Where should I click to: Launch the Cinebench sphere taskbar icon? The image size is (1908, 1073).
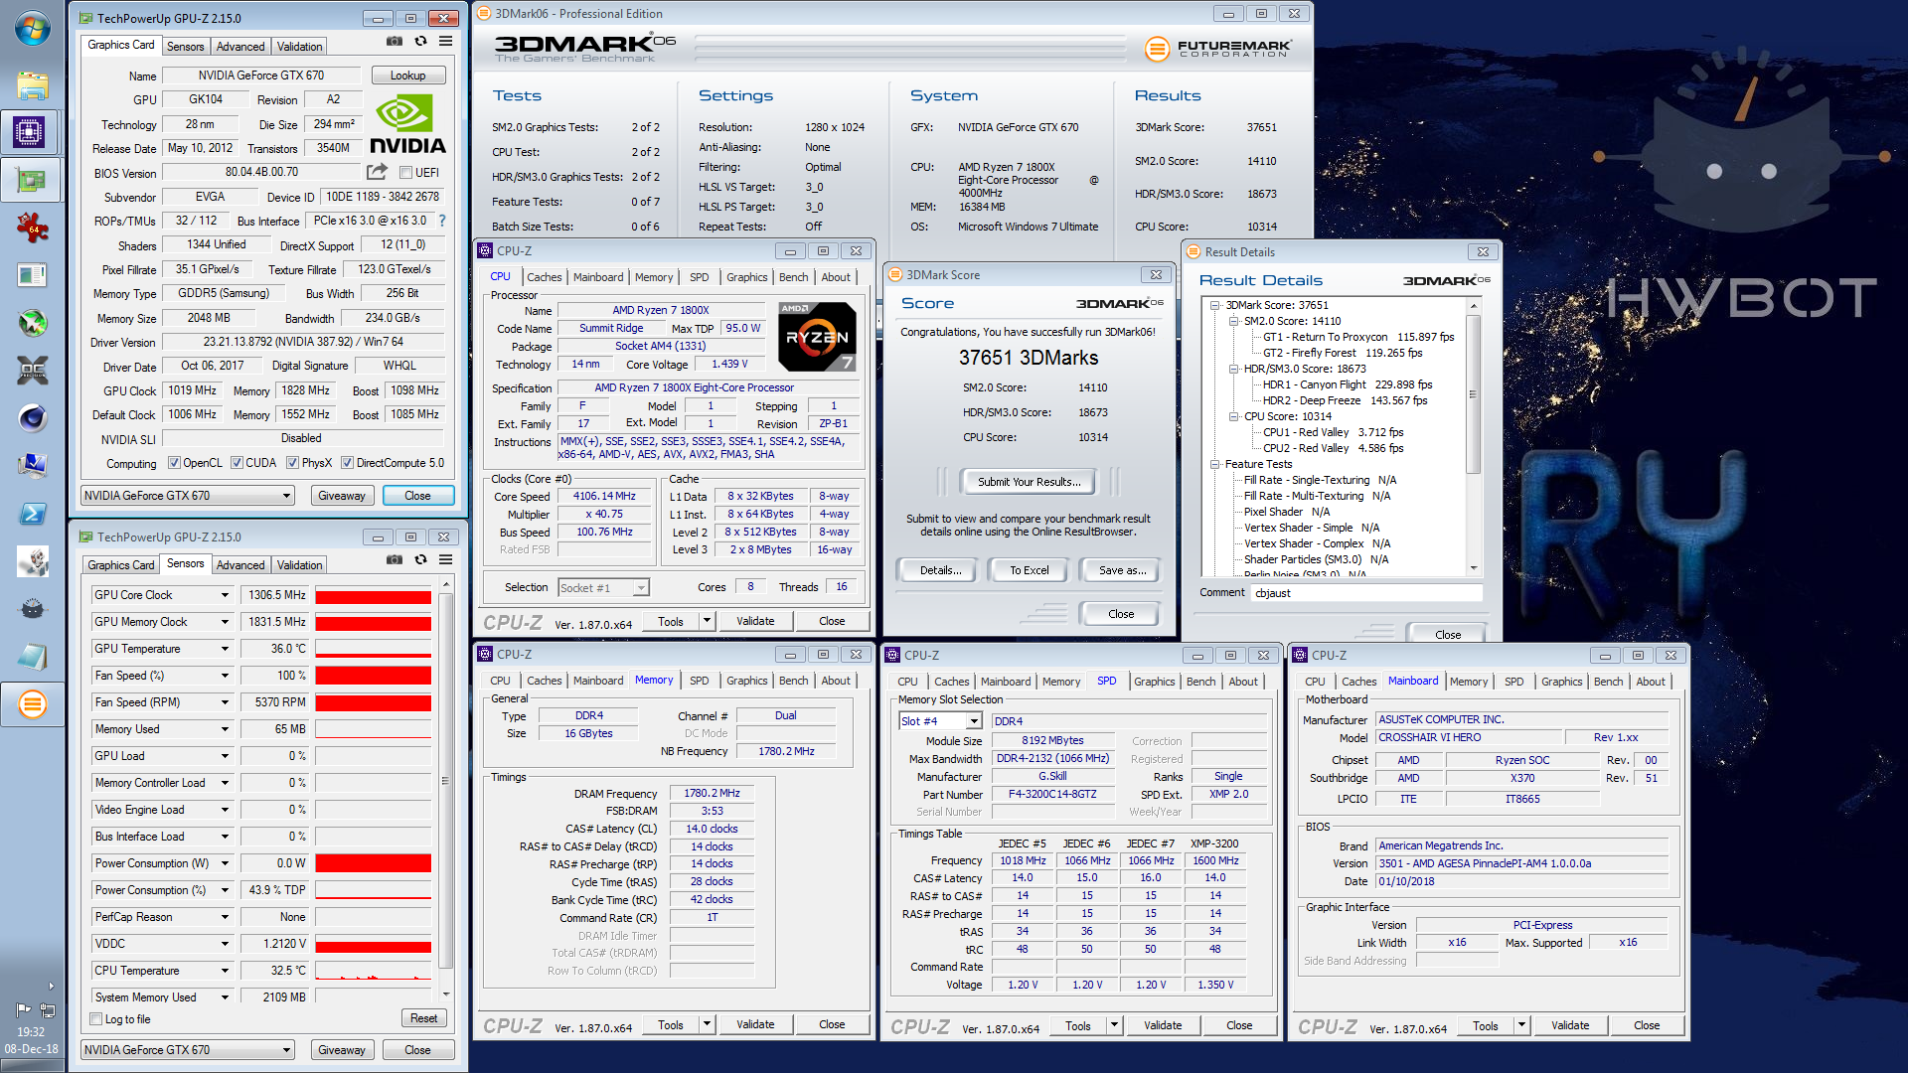coord(32,418)
